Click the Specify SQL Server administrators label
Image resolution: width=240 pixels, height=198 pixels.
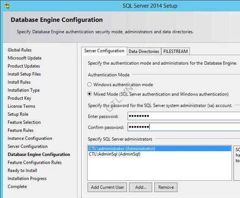pyautogui.click(x=120, y=139)
